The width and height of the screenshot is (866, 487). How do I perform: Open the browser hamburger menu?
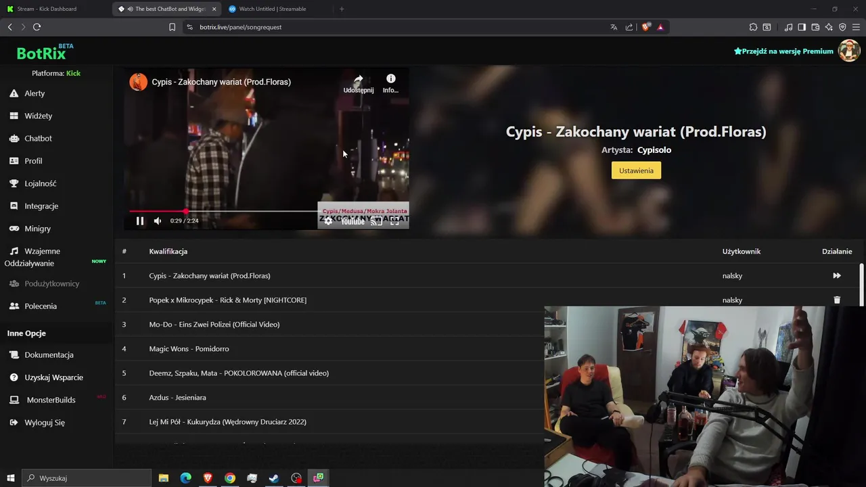coord(856,27)
